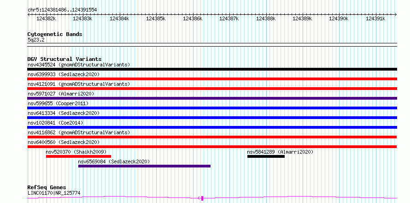Click the 124390k ruler tick label

pos(339,19)
